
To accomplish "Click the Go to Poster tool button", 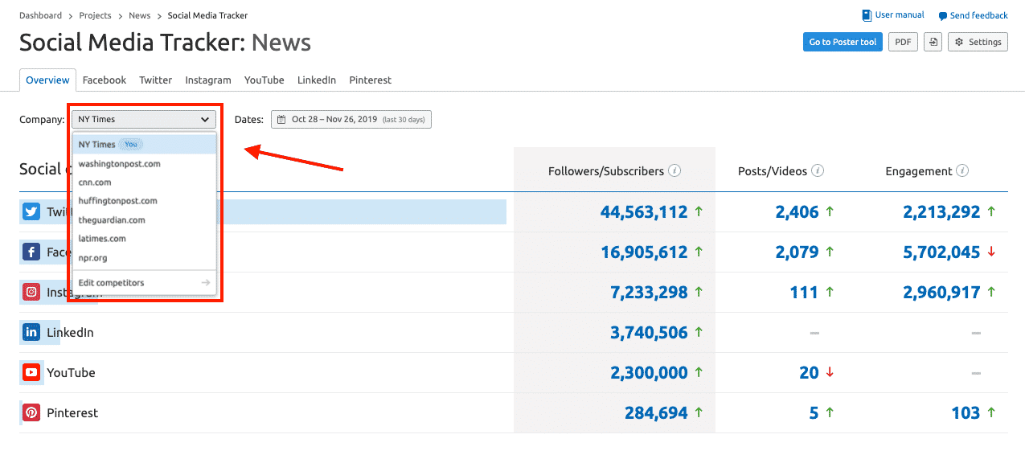I will click(843, 42).
